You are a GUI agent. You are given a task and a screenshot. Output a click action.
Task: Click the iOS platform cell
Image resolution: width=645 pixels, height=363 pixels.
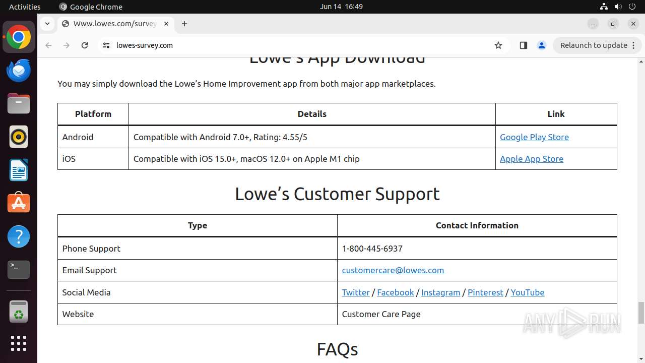coord(93,159)
